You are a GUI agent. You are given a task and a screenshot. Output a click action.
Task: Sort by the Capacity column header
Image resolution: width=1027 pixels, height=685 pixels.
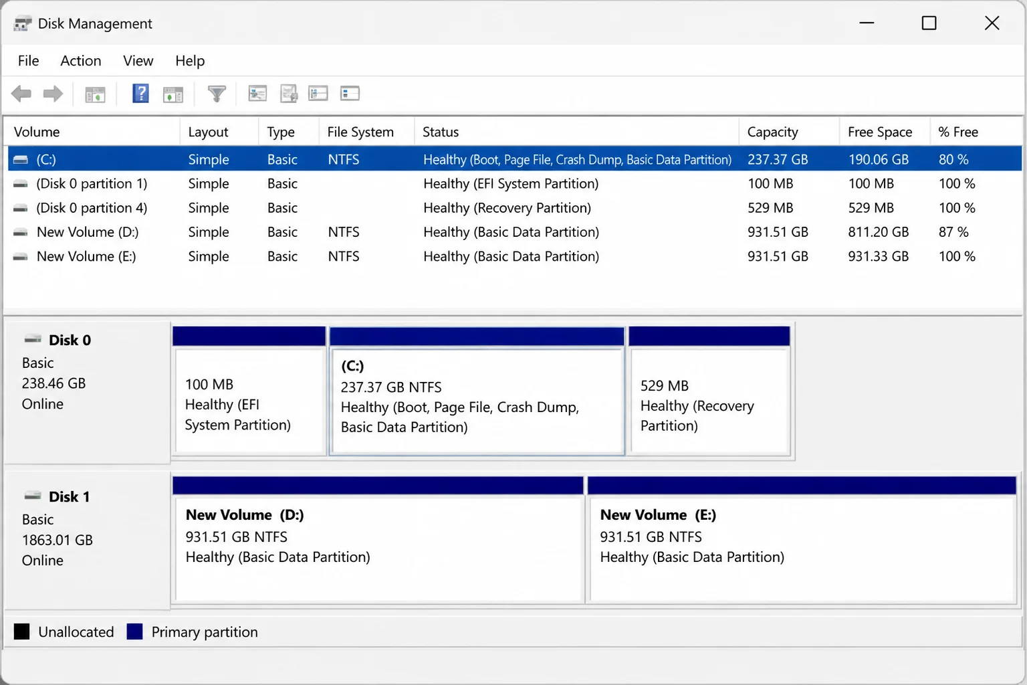click(790, 132)
